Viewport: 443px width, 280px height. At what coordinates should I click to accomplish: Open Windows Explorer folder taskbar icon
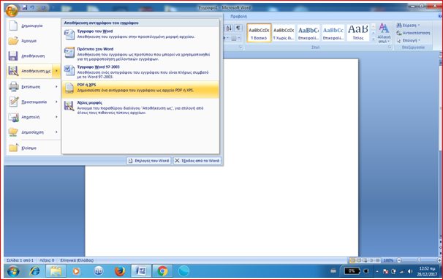point(56,271)
